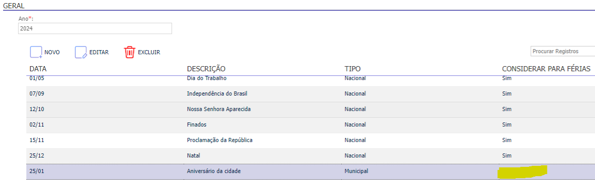Image resolution: width=595 pixels, height=187 pixels.
Task: Click the EDITAR pencil icon
Action: (81, 52)
